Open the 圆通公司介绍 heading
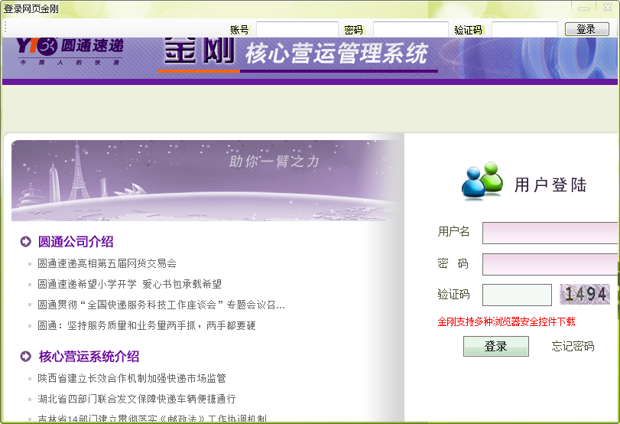Viewport: 620px width, 424px height. (x=76, y=242)
